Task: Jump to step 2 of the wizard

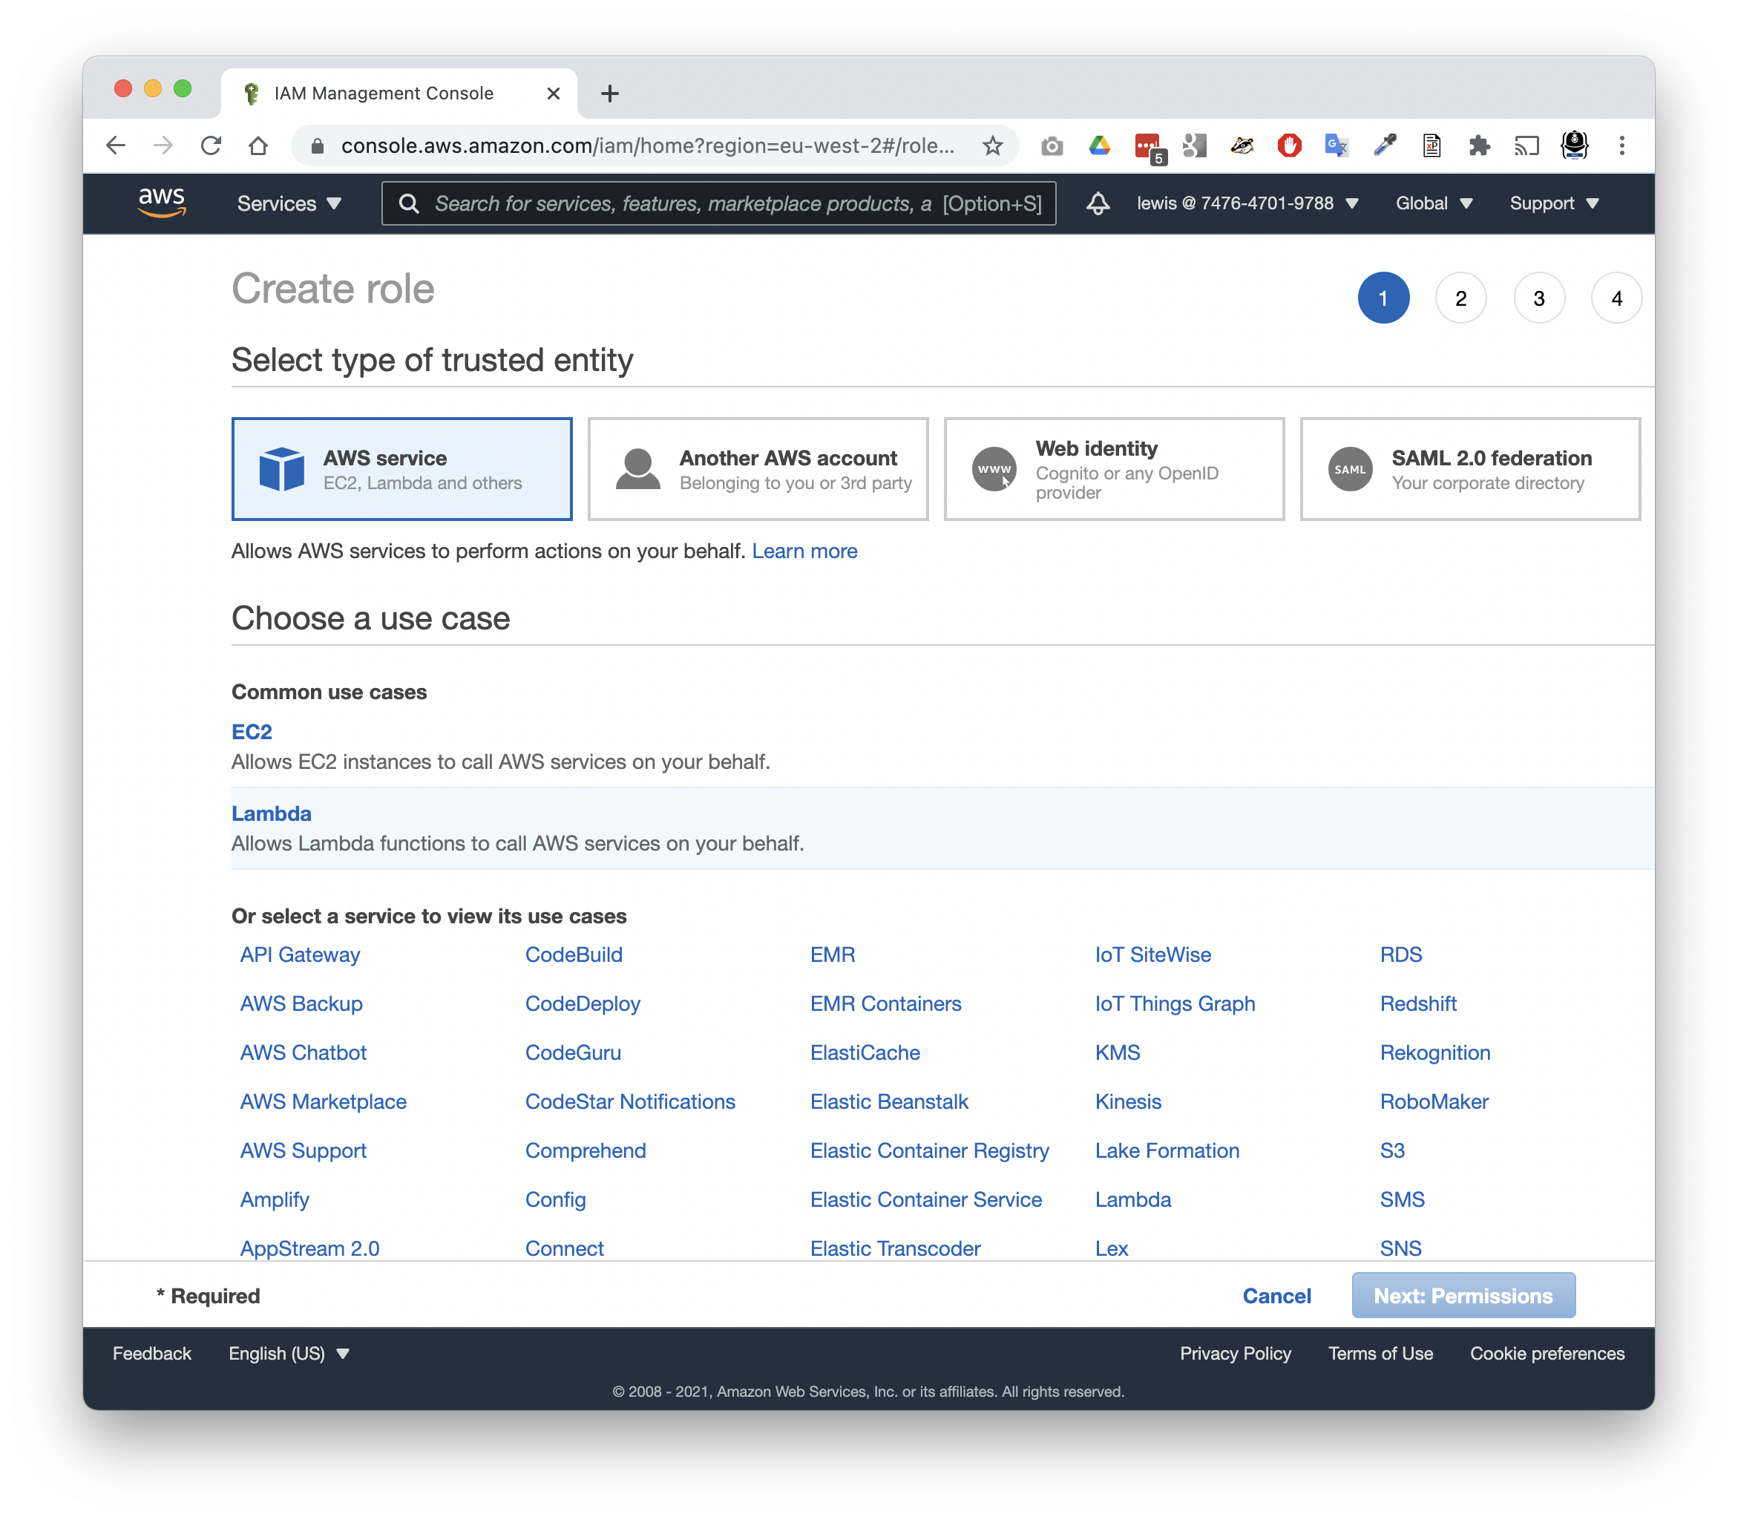Action: pyautogui.click(x=1460, y=298)
